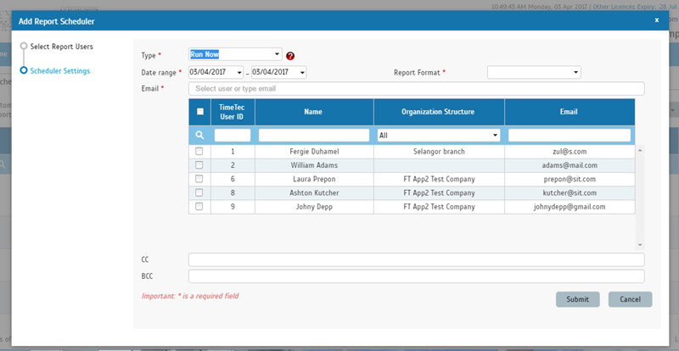Click the Organization Structure column header
The height and width of the screenshot is (351, 679).
[439, 112]
